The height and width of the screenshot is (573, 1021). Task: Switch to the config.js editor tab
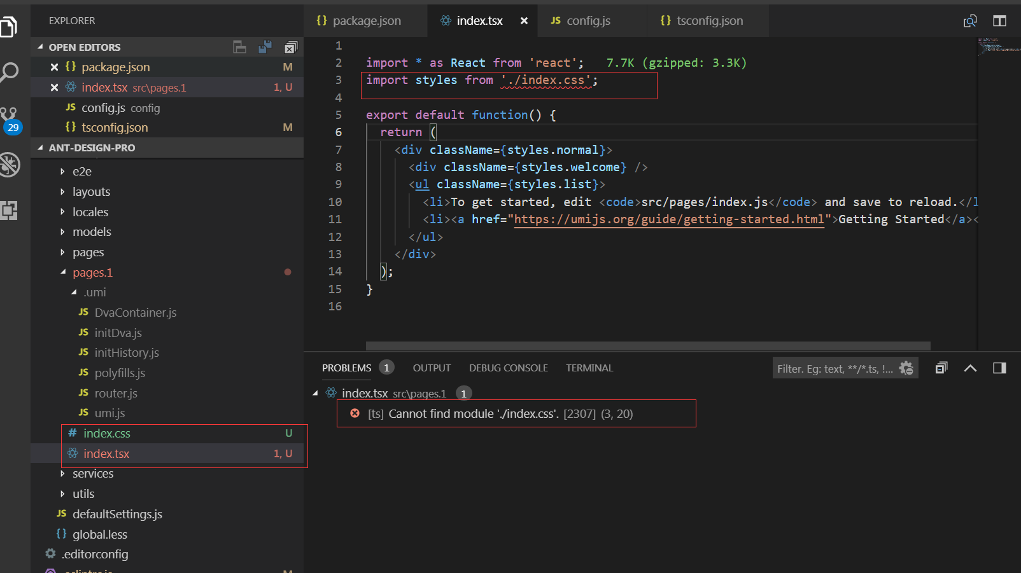click(592, 20)
